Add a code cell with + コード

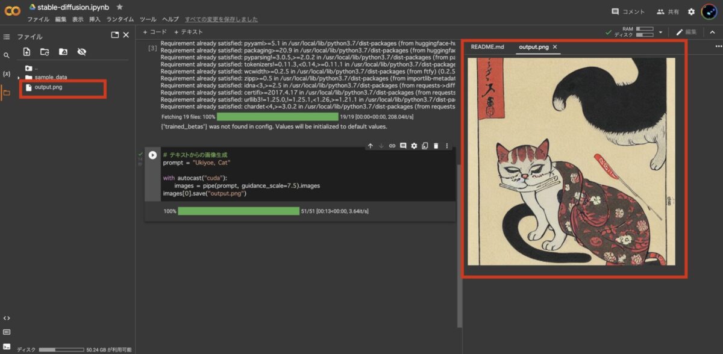[155, 32]
